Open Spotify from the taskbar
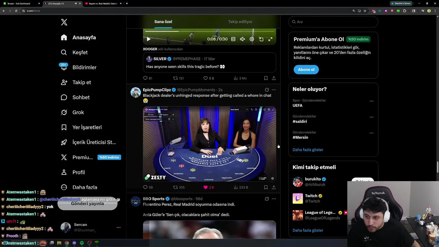 click(x=82, y=243)
